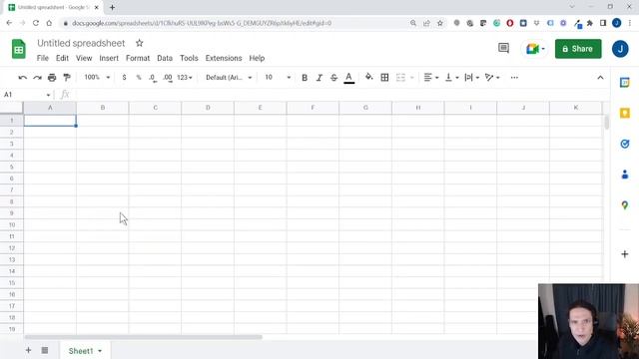The image size is (639, 359).
Task: Open the File menu
Action: click(42, 58)
